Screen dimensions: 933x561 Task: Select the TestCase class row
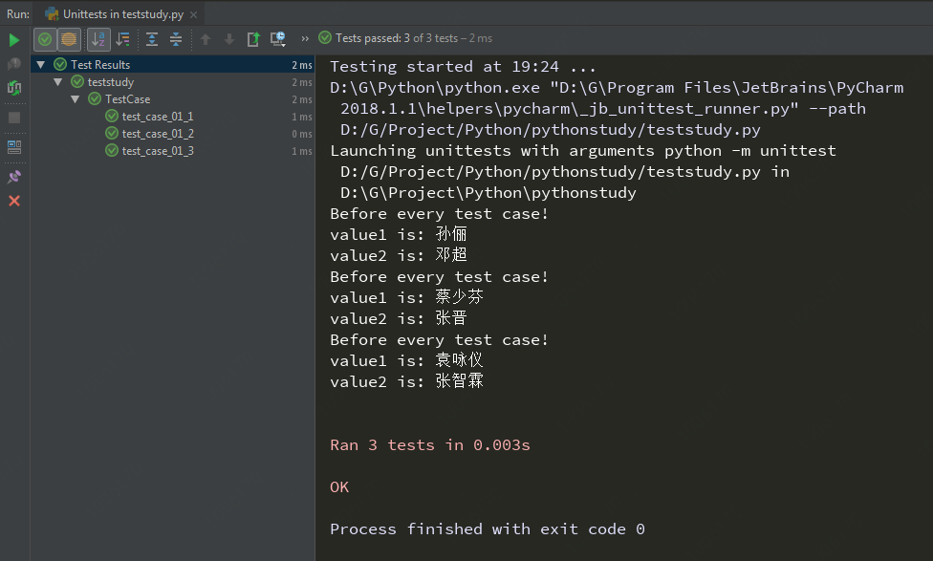pyautogui.click(x=173, y=99)
